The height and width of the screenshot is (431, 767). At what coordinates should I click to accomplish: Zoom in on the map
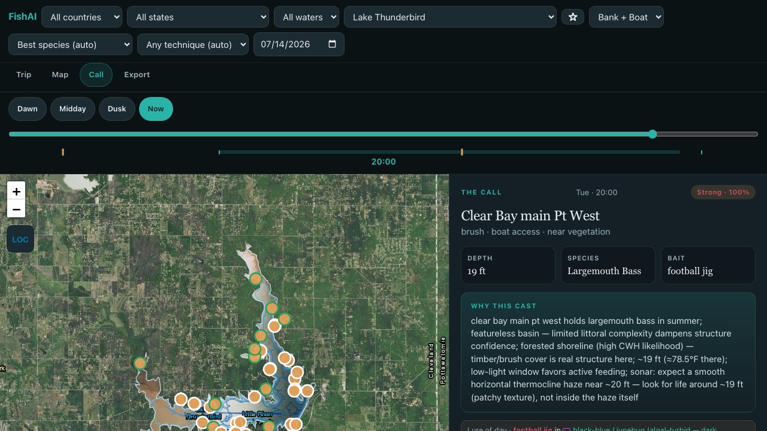(x=16, y=192)
